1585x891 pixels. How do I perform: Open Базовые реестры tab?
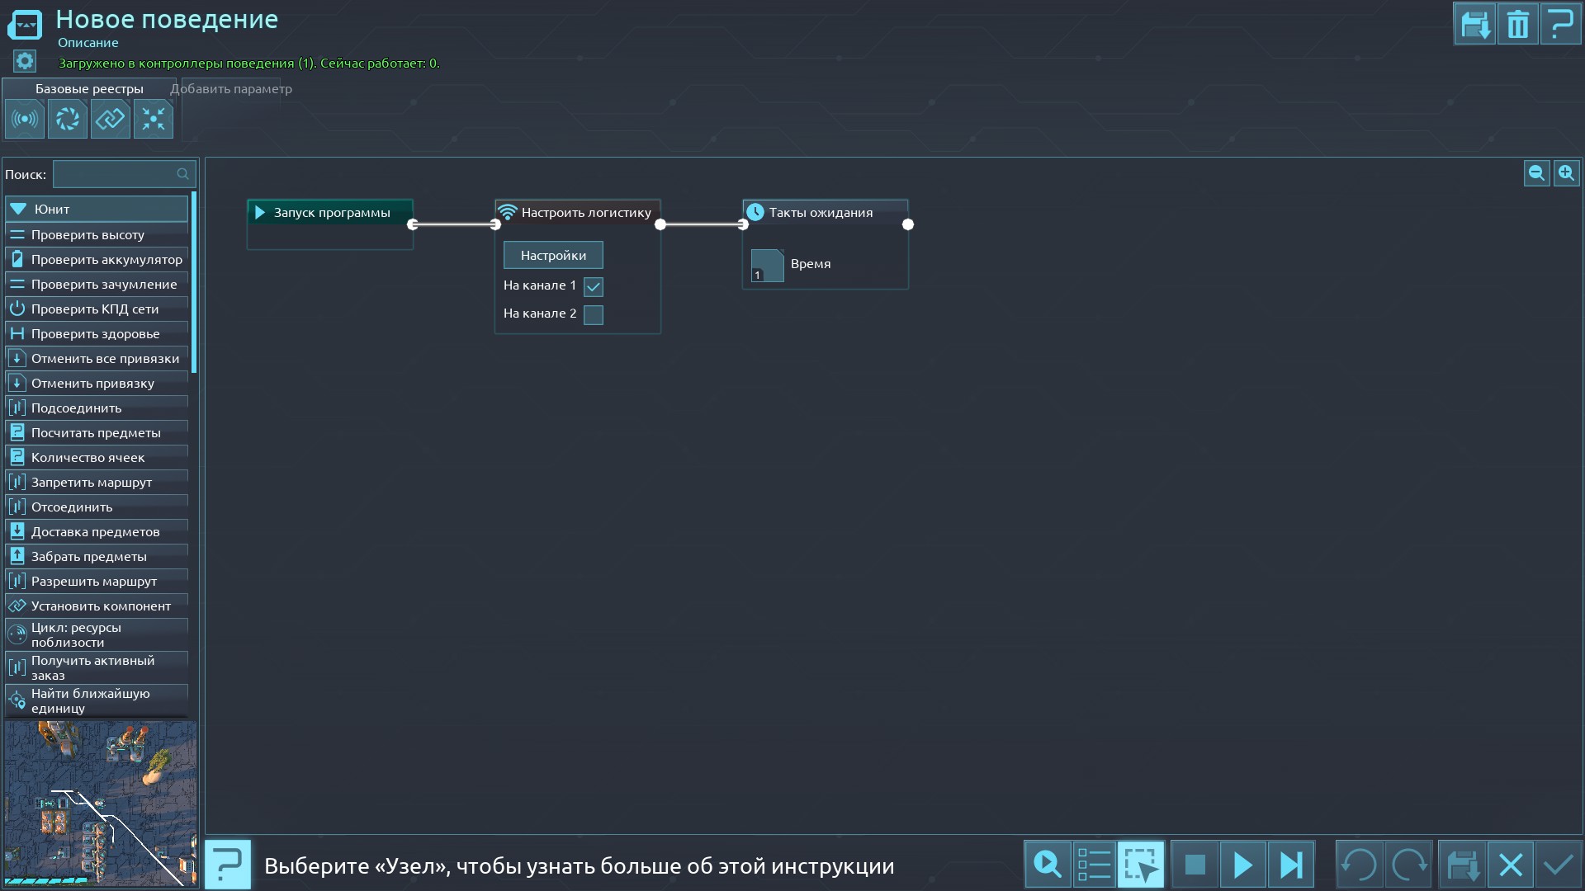coord(89,89)
